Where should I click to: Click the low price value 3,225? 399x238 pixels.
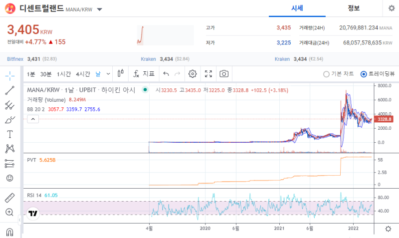point(284,43)
